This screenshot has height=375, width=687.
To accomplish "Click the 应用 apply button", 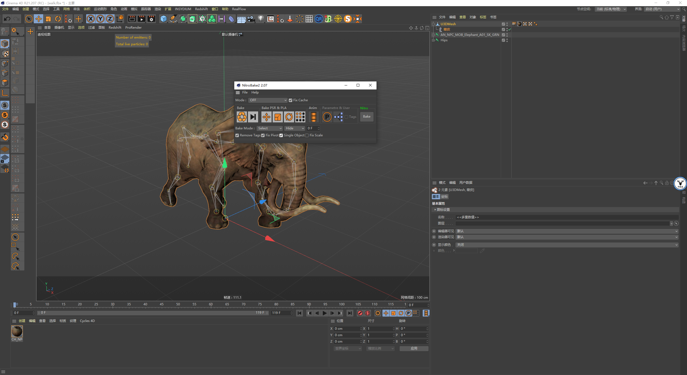I will [x=414, y=348].
